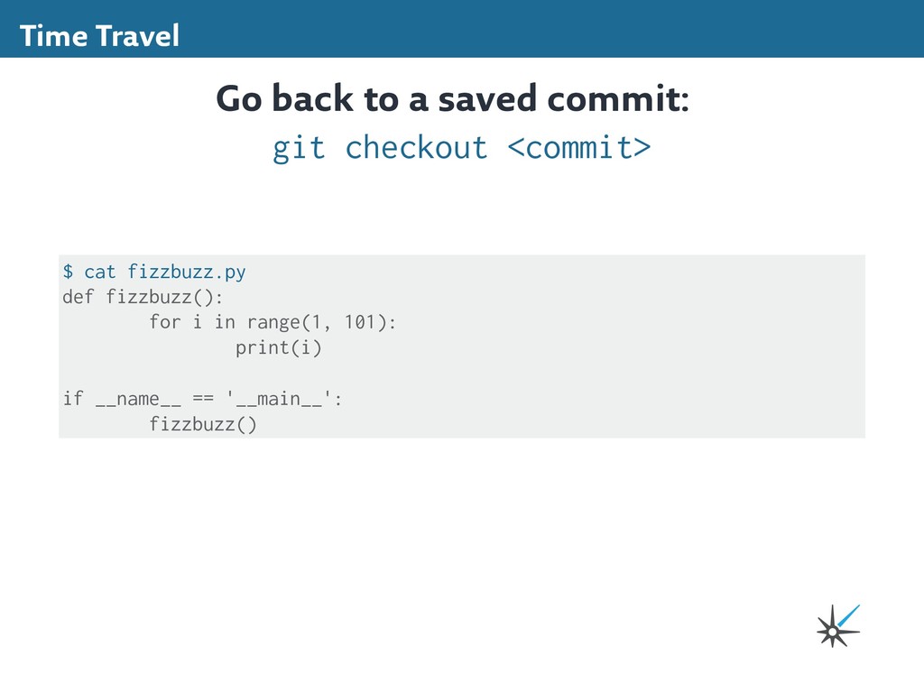Click the "def" keyword in the code
The height and width of the screenshot is (693, 924).
click(79, 297)
